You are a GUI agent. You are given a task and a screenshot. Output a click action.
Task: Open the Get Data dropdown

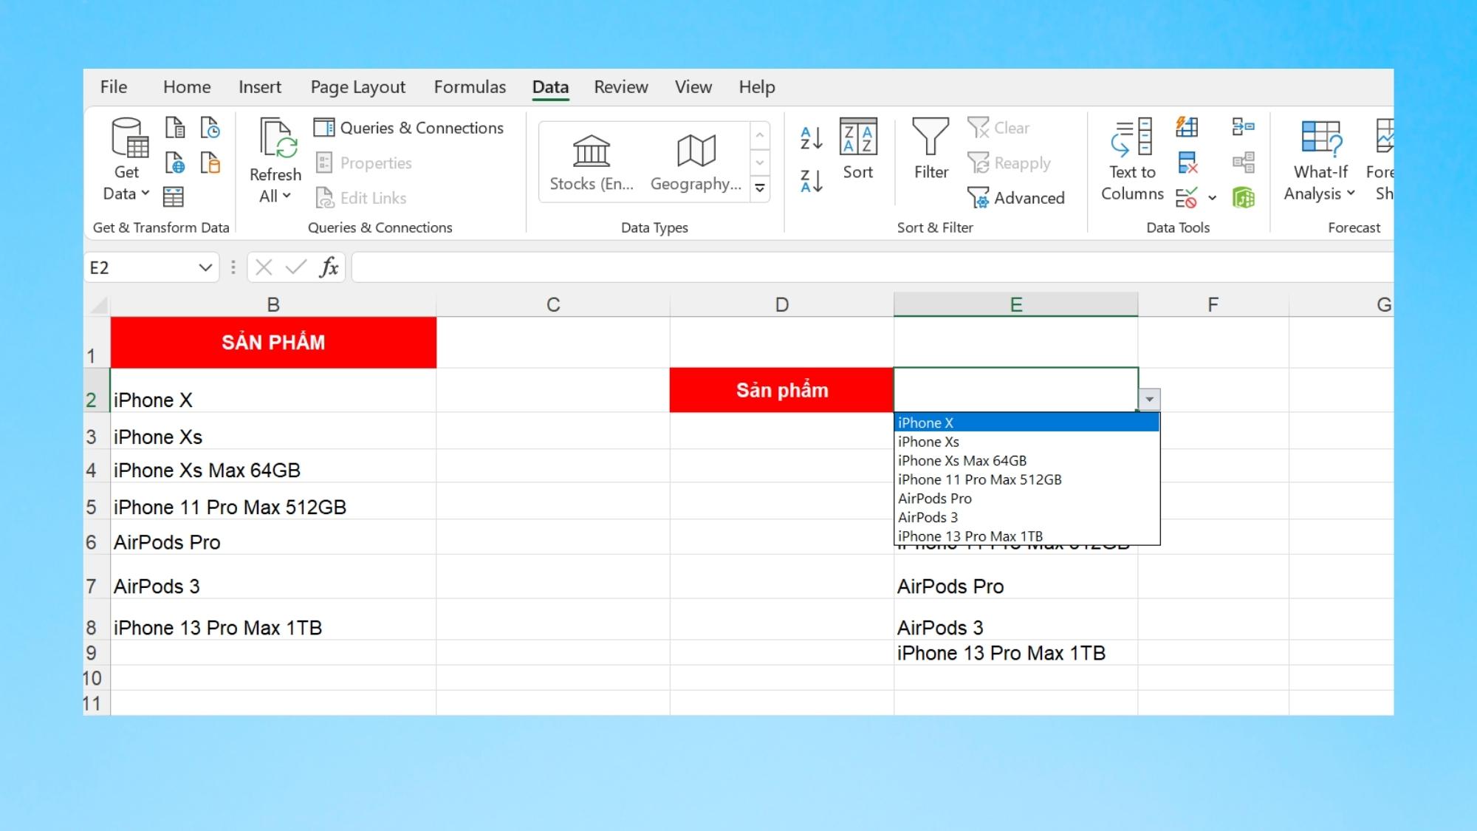[x=126, y=183]
